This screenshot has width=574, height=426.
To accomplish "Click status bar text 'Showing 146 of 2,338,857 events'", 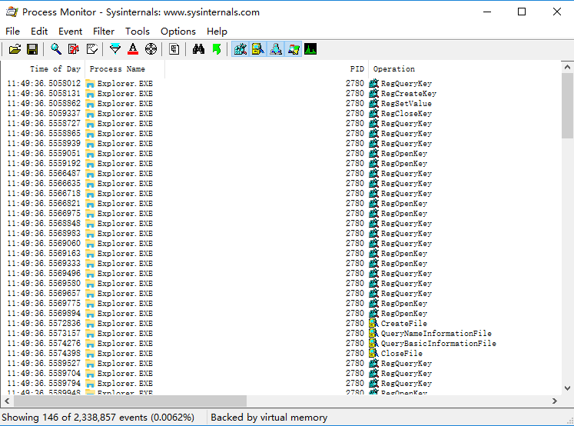I will (75, 418).
